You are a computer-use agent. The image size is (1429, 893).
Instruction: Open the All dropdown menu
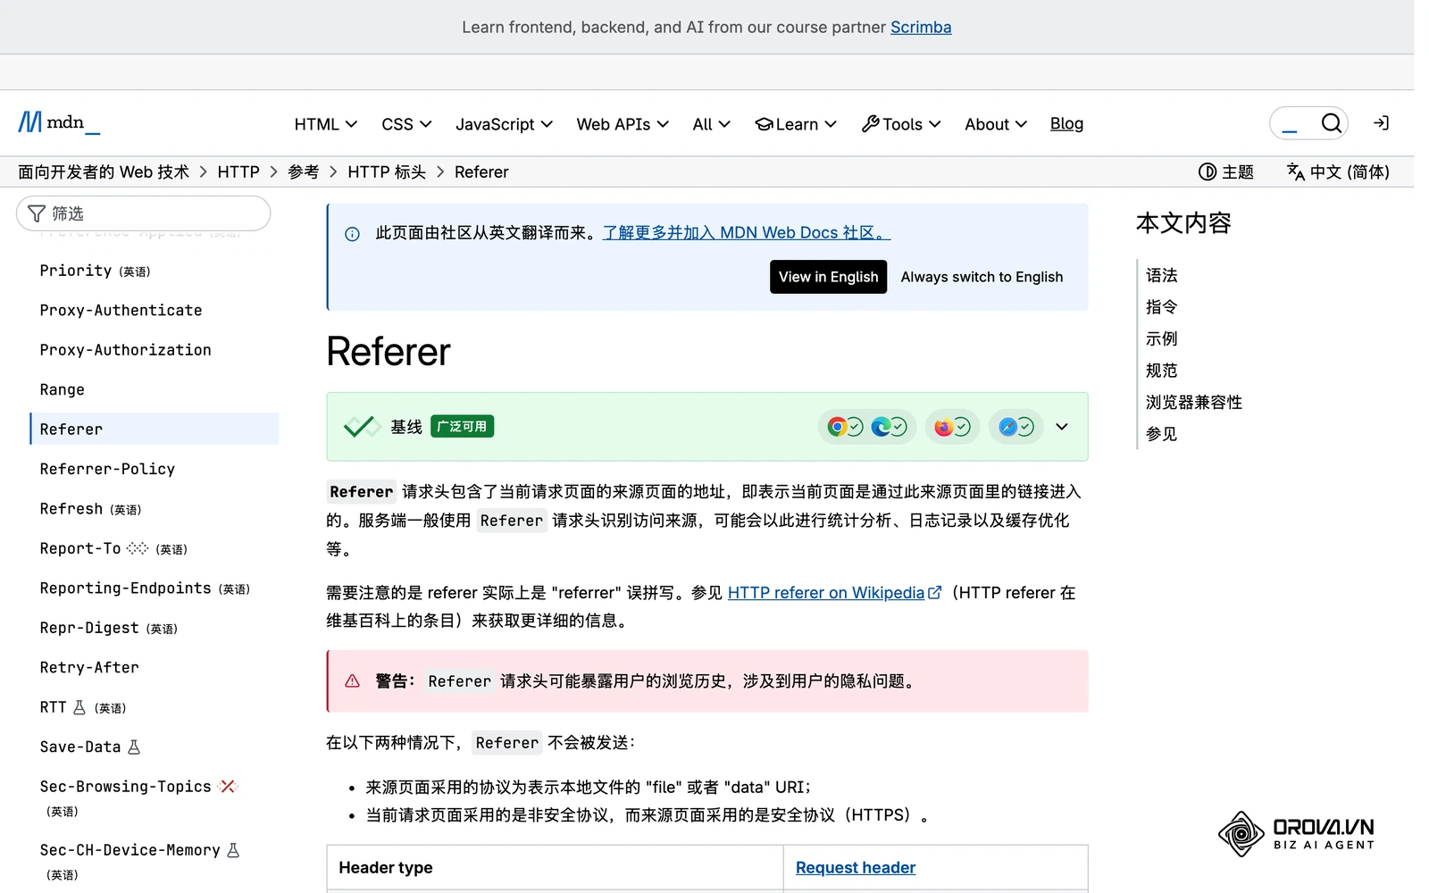point(711,124)
